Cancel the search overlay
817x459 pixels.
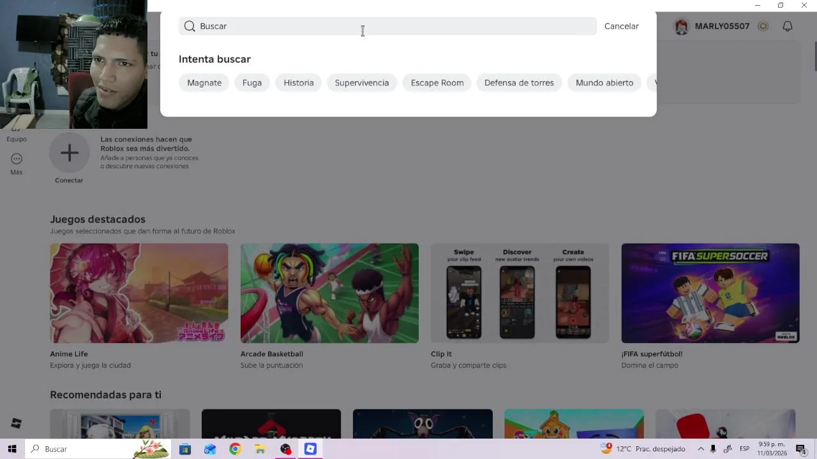[x=621, y=26]
